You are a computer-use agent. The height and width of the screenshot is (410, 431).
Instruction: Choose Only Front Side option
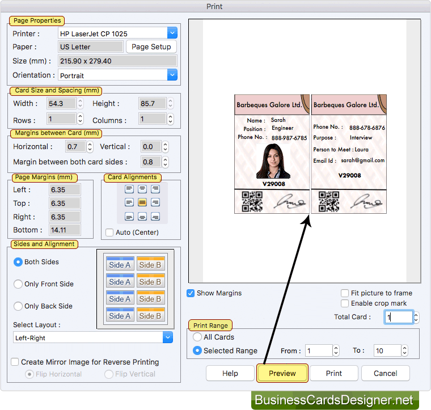[18, 284]
